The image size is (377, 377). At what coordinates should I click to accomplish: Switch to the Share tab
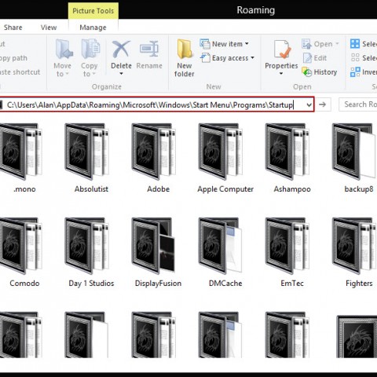(x=13, y=27)
